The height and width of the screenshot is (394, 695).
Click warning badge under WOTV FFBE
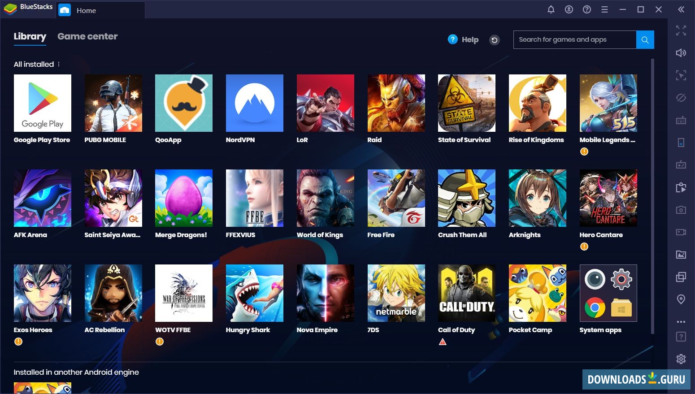coord(160,342)
